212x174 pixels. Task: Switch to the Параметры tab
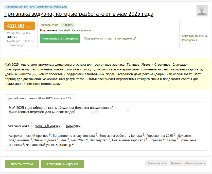click(x=73, y=126)
